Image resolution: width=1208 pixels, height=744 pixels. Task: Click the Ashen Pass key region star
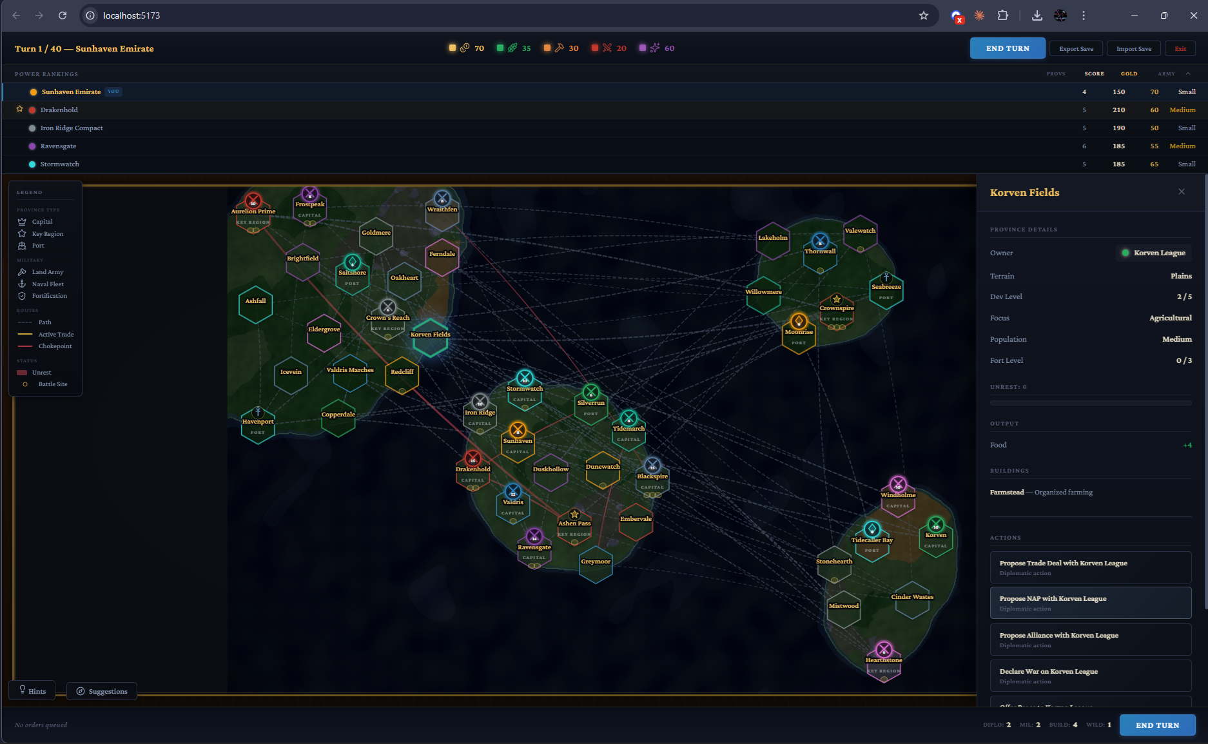tap(574, 514)
